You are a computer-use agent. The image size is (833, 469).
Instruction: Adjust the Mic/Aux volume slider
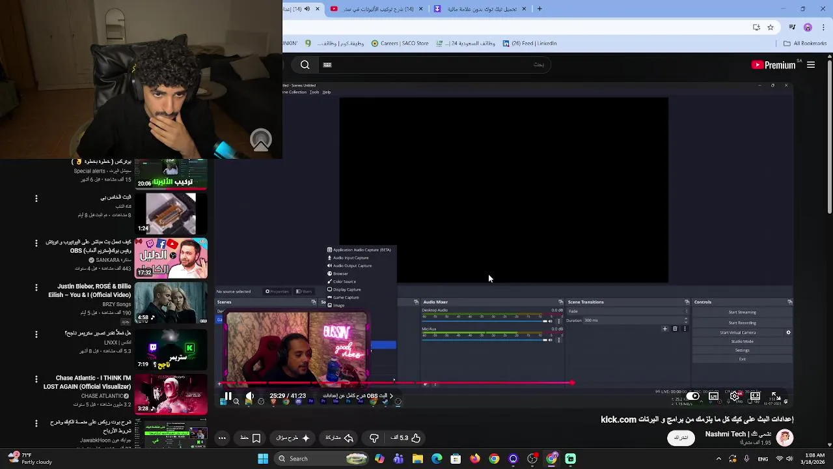[x=484, y=339]
